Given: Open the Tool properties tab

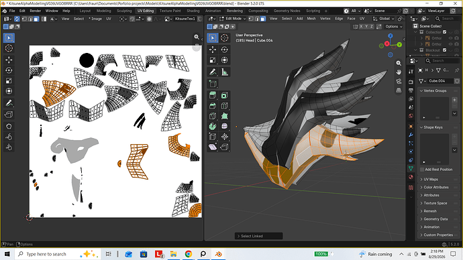Looking at the screenshot, I should 411,72.
